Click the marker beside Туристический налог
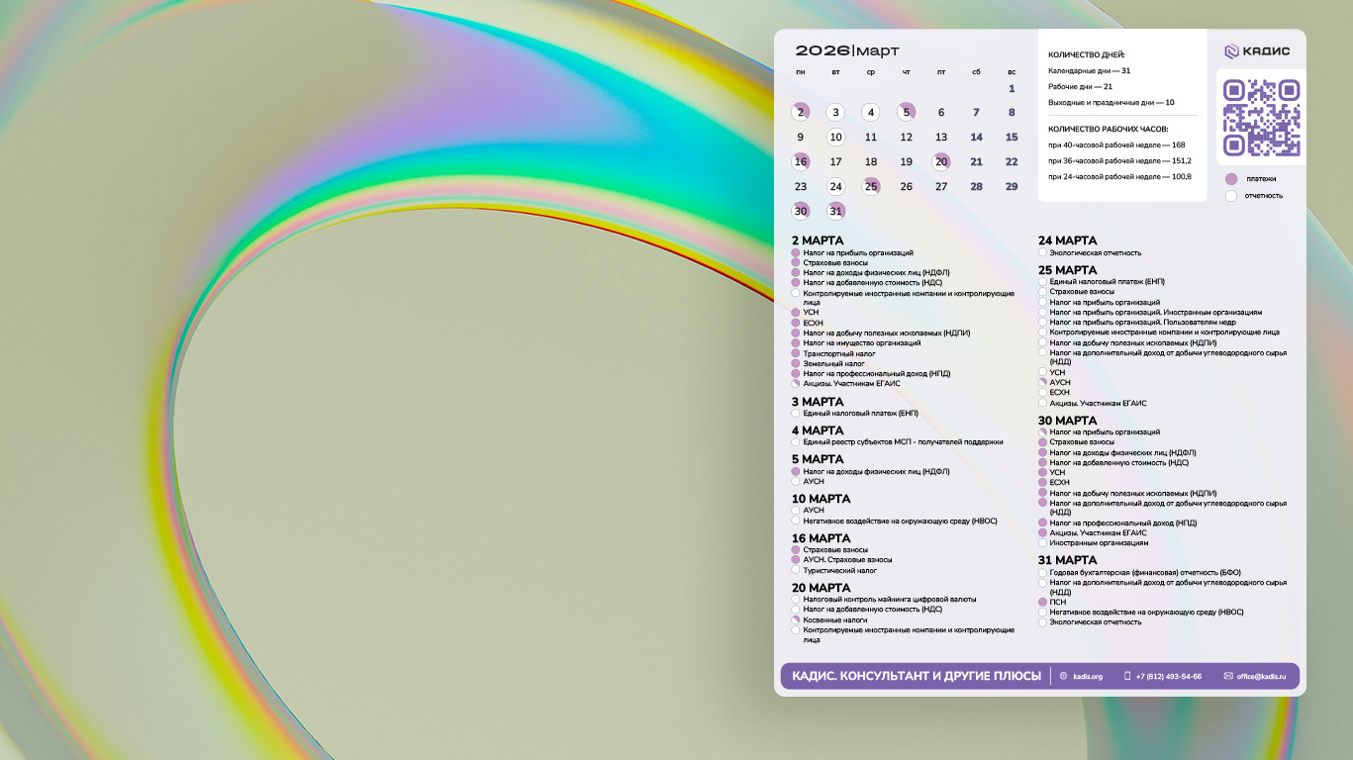 click(796, 570)
